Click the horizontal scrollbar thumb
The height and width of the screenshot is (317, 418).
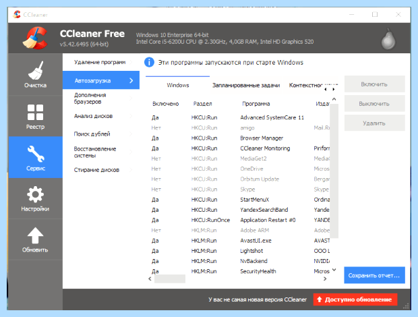point(170,279)
